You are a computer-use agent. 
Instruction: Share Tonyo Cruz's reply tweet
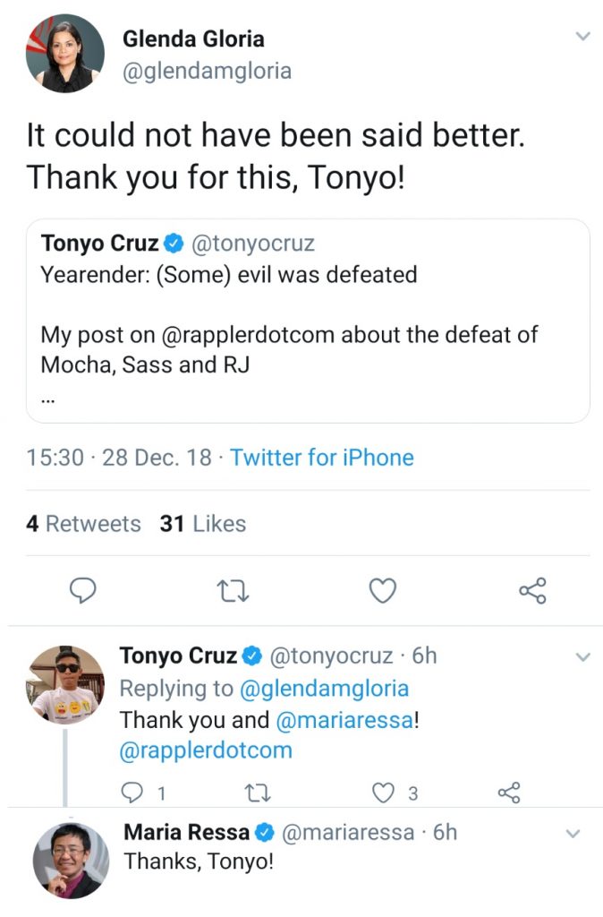point(508,793)
